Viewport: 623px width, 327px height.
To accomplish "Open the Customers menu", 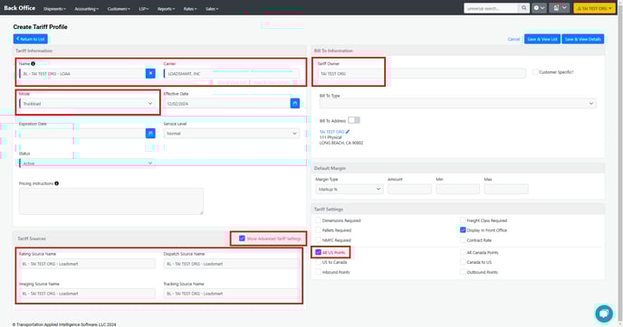I will [119, 9].
